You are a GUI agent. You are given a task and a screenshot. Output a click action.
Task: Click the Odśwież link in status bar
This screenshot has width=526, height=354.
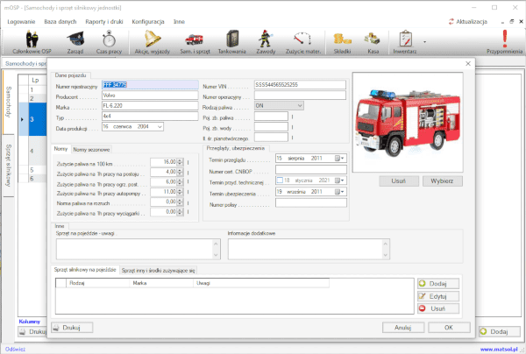click(15, 349)
